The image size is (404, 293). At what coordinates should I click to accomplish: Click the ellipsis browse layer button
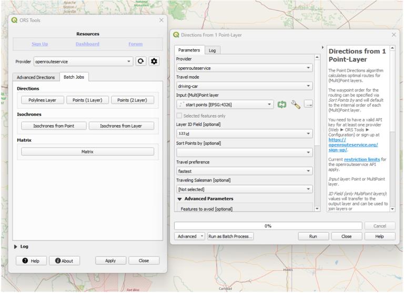pos(308,104)
